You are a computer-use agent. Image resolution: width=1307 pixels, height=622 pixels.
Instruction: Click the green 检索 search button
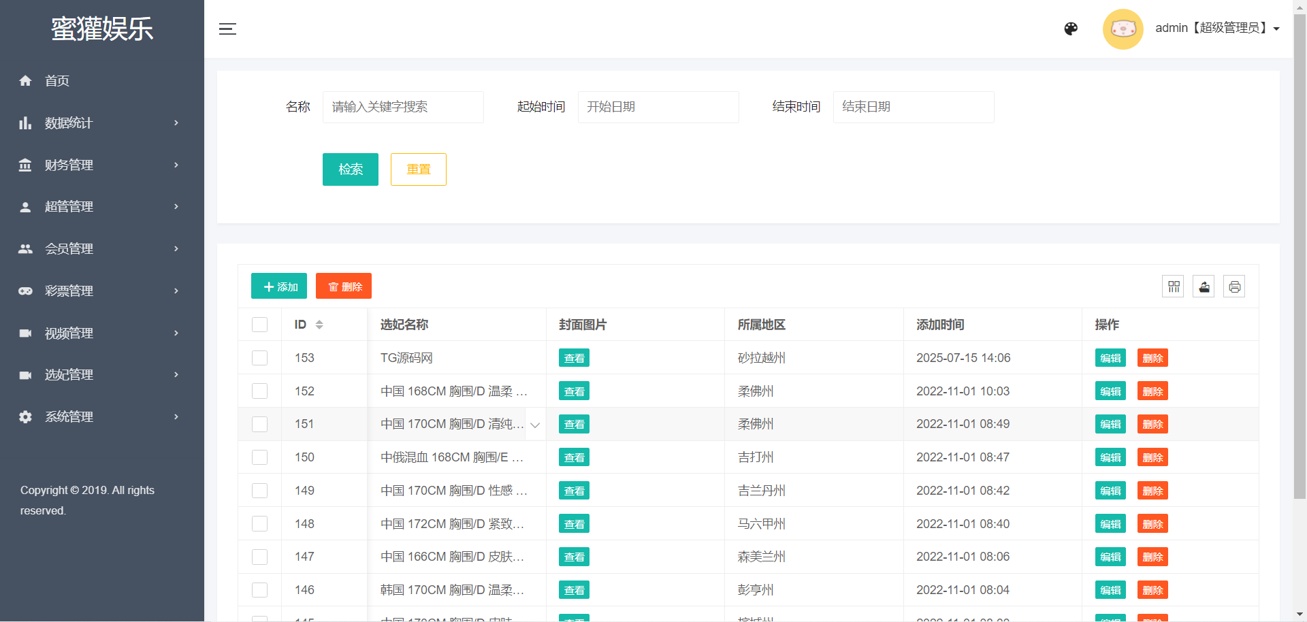tap(350, 169)
